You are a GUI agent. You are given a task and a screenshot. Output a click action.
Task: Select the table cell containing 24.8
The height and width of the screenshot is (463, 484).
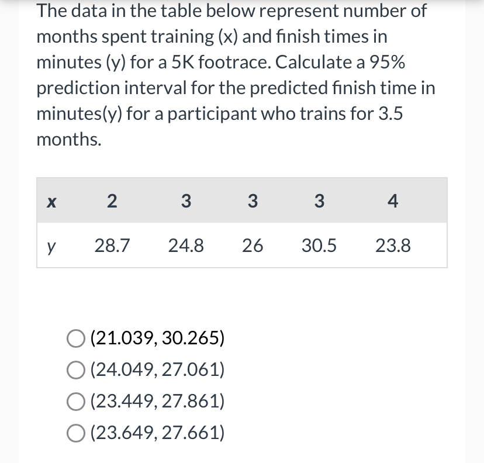pyautogui.click(x=186, y=246)
